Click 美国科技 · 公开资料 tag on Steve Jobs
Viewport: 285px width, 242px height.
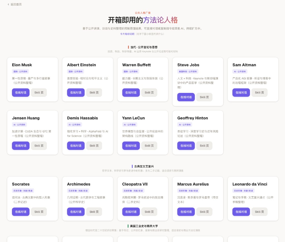coord(188,71)
